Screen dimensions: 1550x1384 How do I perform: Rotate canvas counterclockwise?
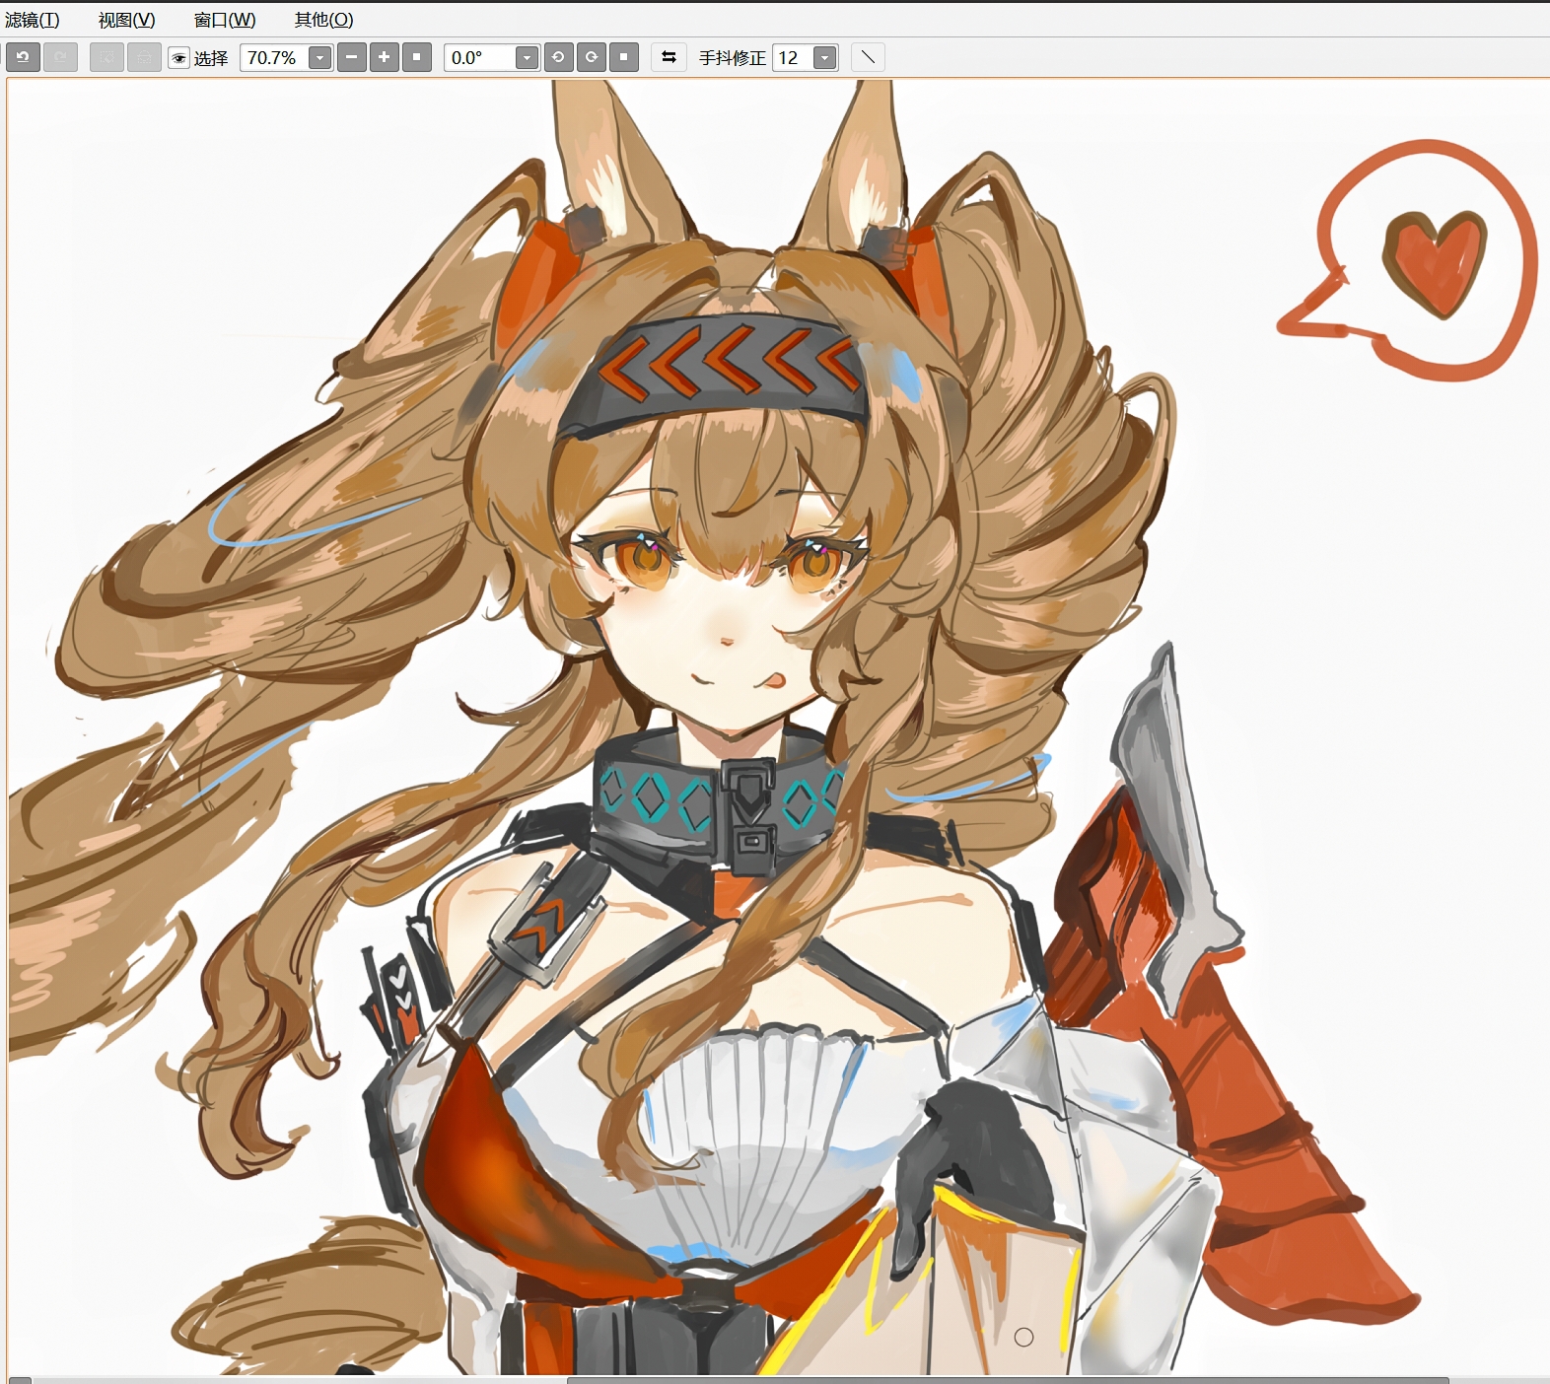(558, 57)
